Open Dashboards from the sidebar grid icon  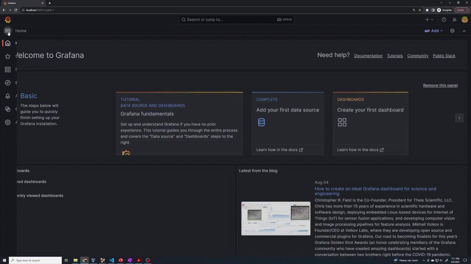[x=8, y=69]
